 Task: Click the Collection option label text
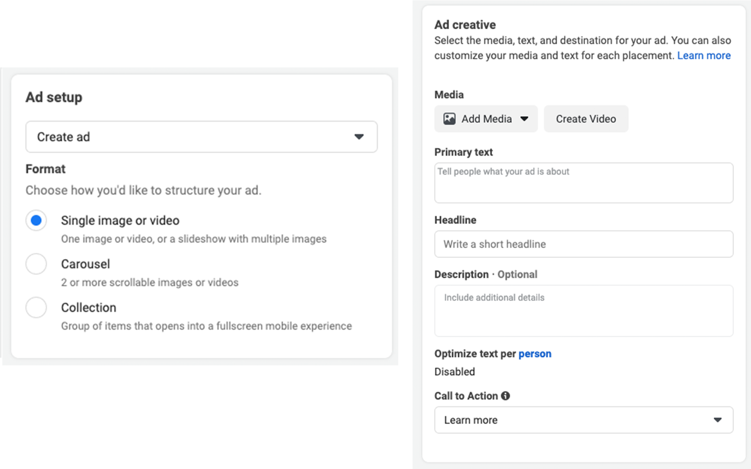point(88,308)
